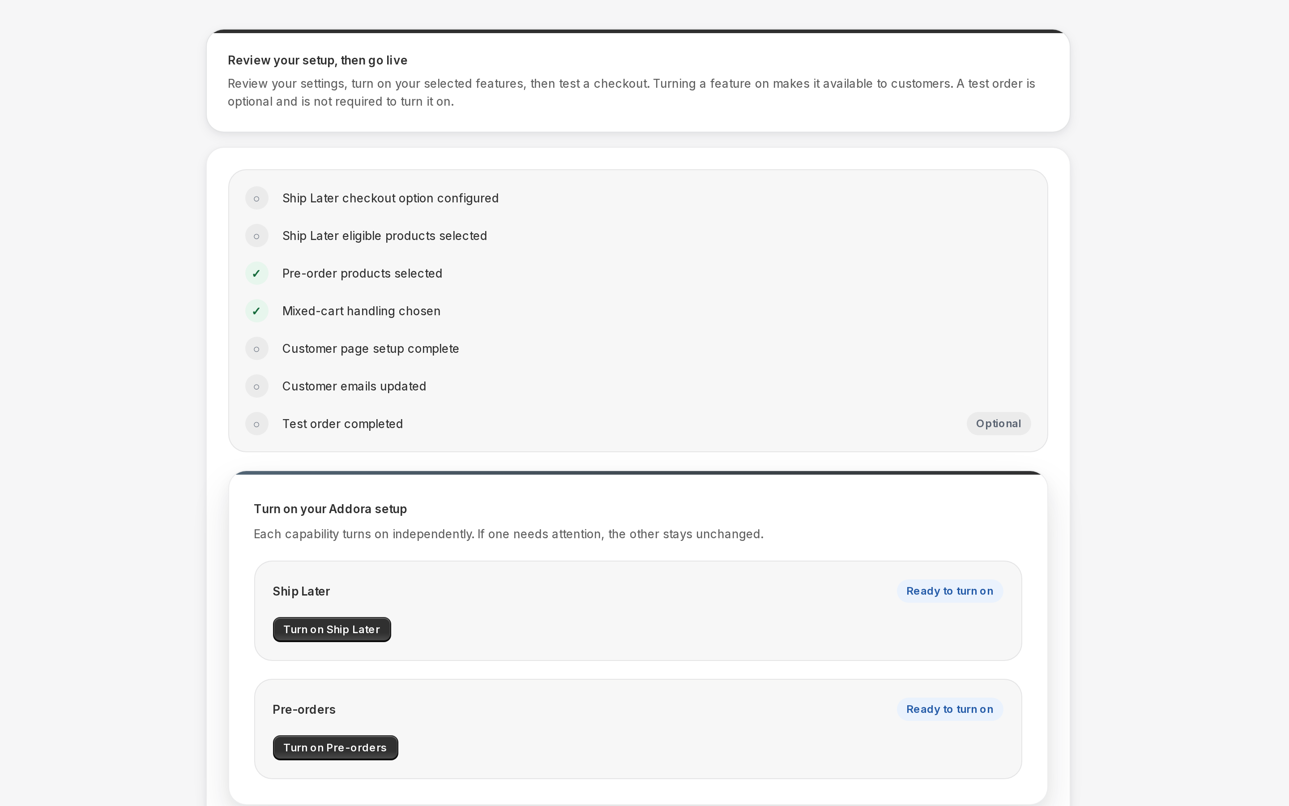Screen dimensions: 1289x806
Task: Click the paragraph starting 'Review your settings, turn on'
Action: (631, 92)
